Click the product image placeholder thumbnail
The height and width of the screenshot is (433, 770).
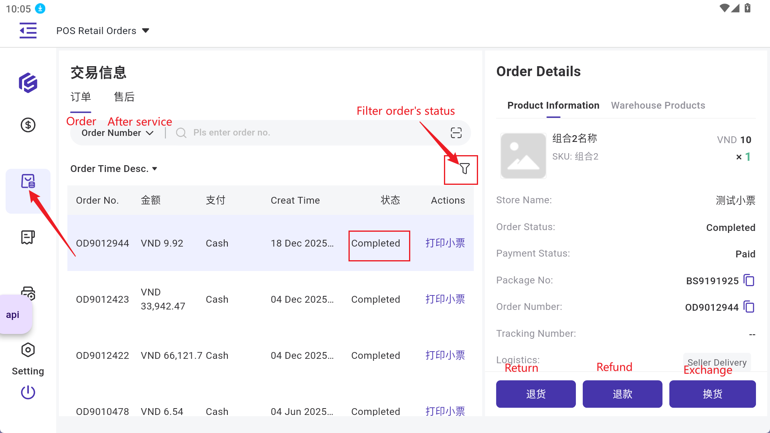coord(523,156)
